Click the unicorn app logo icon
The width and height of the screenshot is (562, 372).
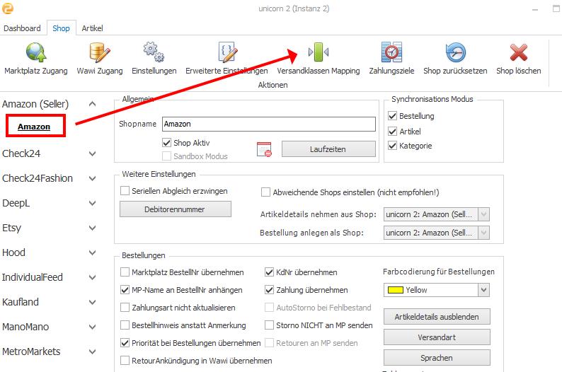(8, 8)
